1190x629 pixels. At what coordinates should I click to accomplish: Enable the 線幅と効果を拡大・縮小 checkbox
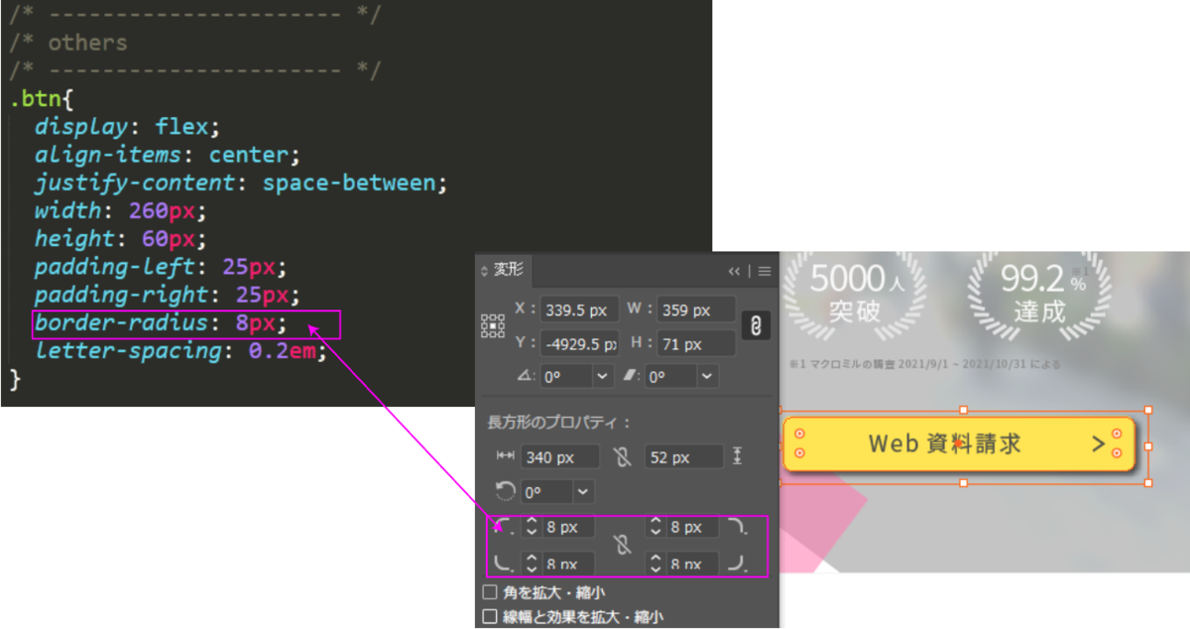click(x=490, y=616)
